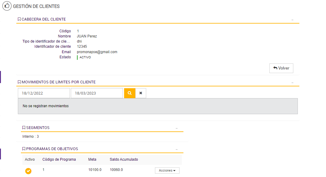Screen dimensions: 326x177
Task: Click bookmark icon beside Programas de Objetivos
Action: tap(24, 149)
